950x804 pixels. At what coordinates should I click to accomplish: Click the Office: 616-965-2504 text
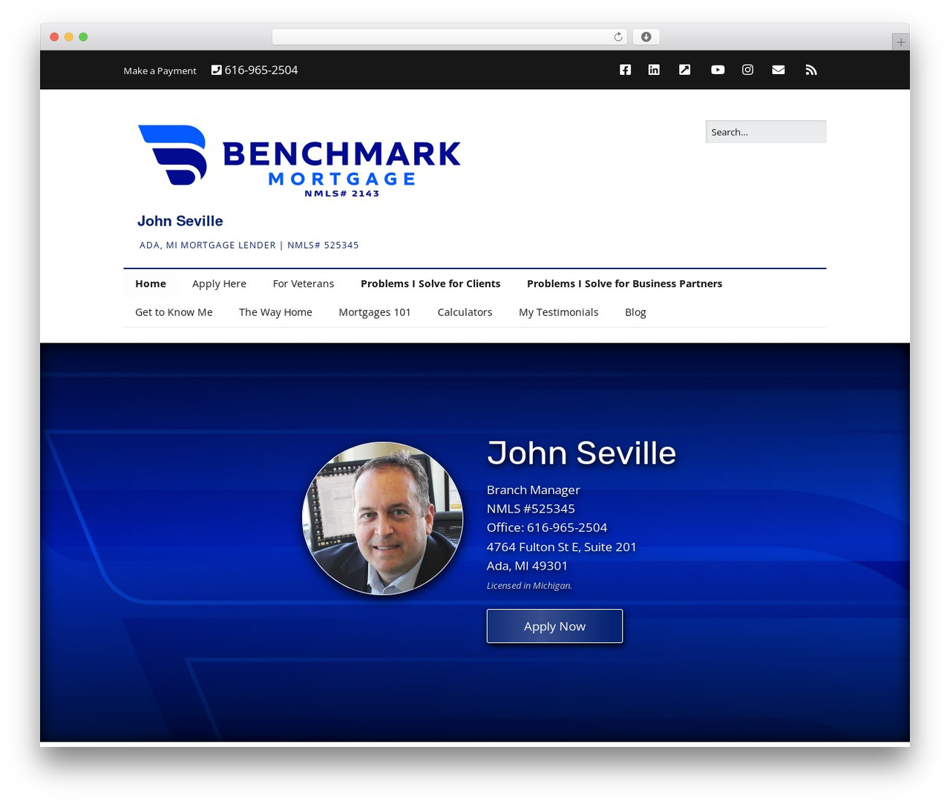coord(547,527)
